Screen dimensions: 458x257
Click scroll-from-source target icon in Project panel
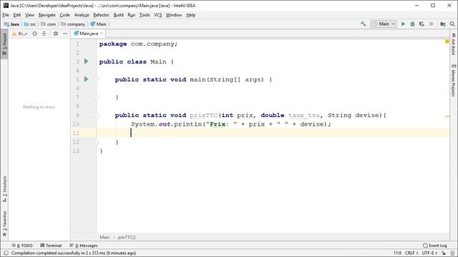pyautogui.click(x=34, y=34)
